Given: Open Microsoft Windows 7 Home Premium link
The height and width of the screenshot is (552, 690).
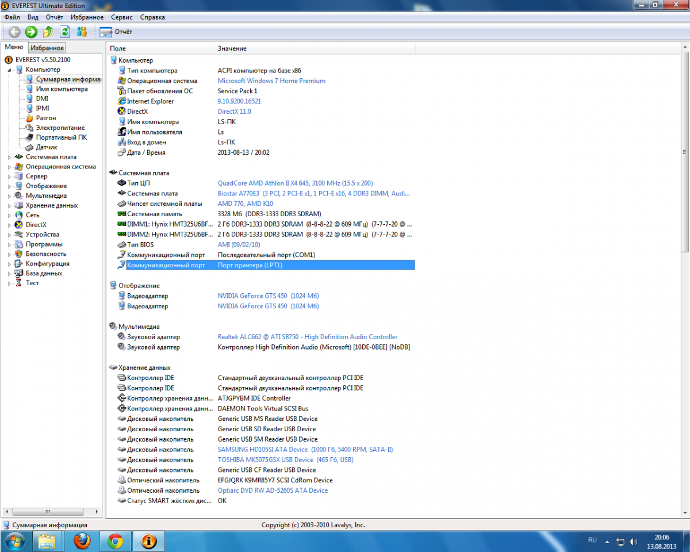Looking at the screenshot, I should [x=271, y=81].
